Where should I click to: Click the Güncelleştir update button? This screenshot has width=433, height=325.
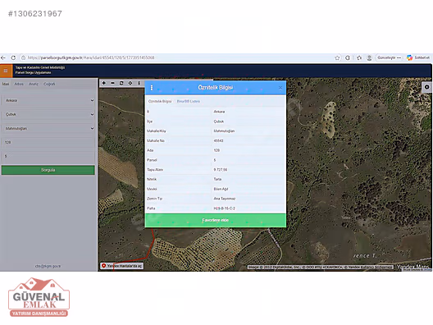coord(389,57)
